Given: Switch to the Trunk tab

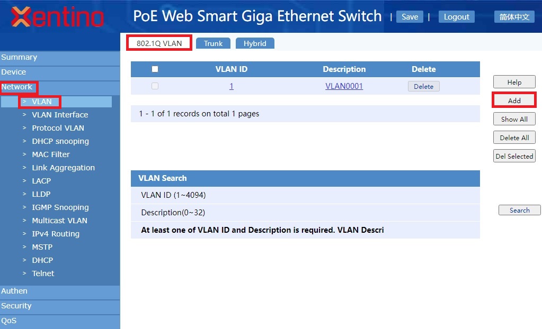Looking at the screenshot, I should (x=213, y=43).
